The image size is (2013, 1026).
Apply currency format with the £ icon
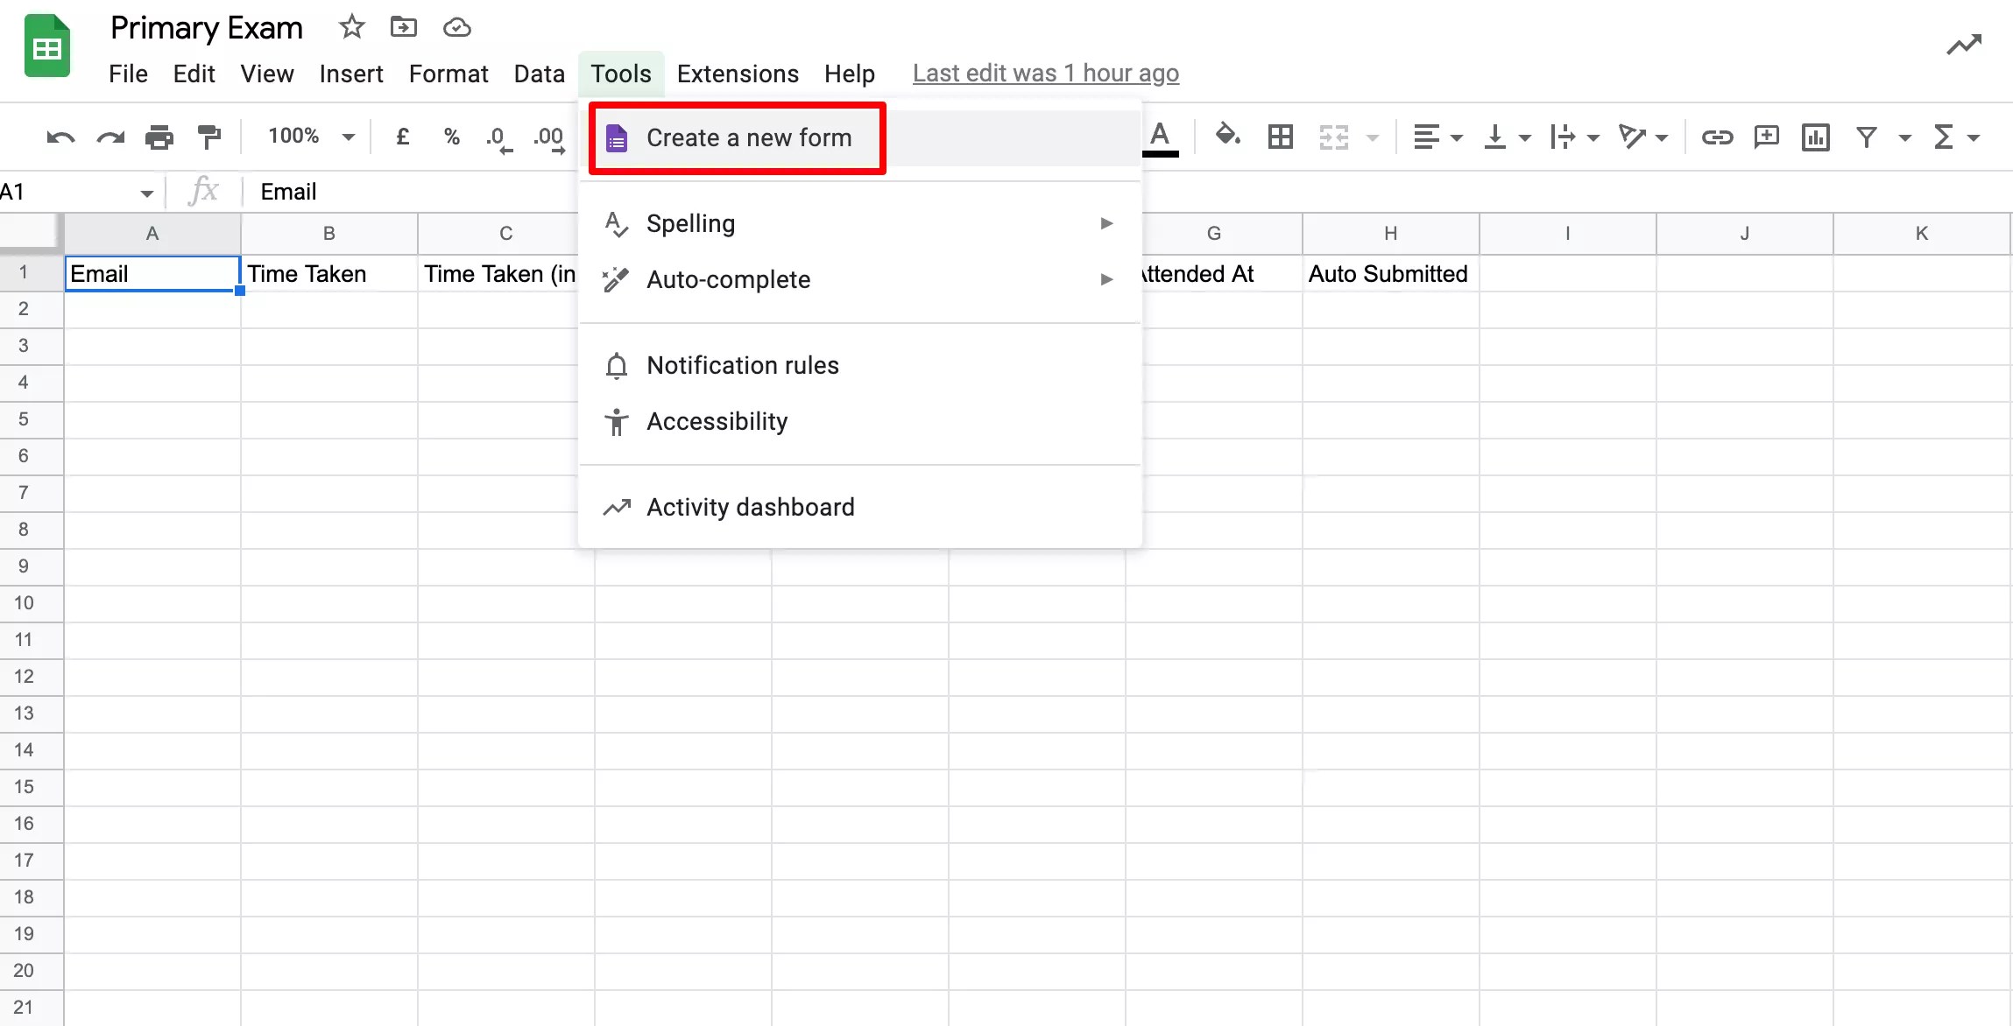tap(403, 137)
